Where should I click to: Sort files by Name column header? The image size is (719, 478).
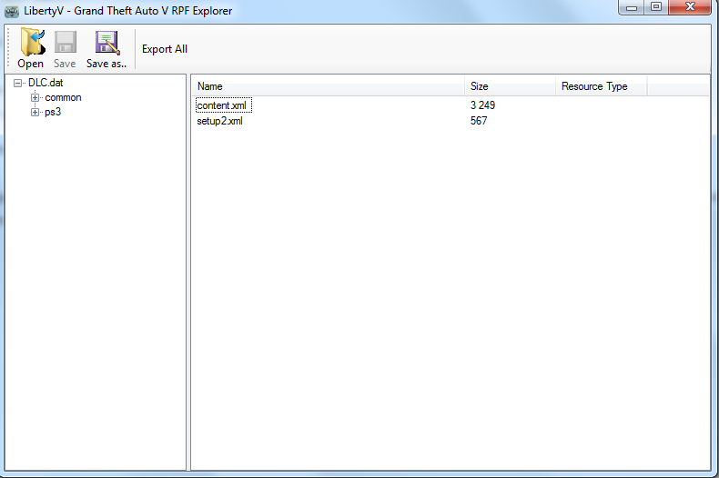click(329, 86)
